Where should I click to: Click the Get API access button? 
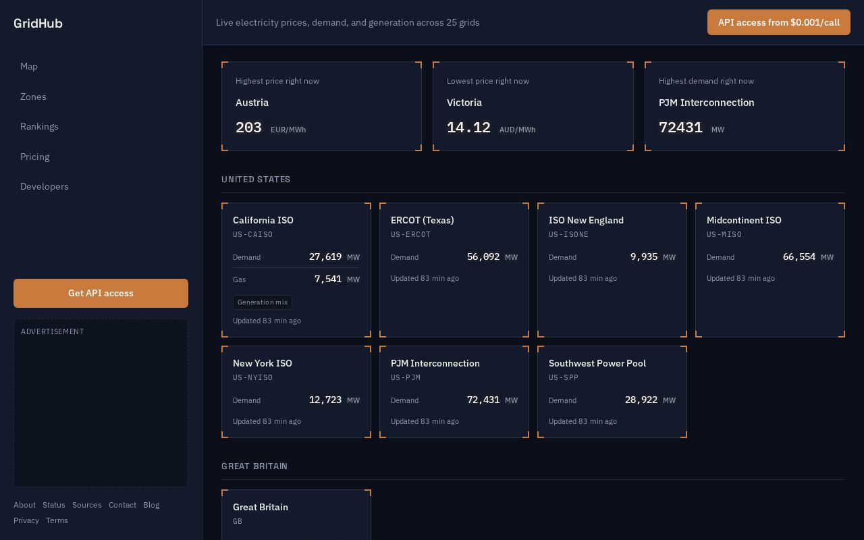click(101, 293)
